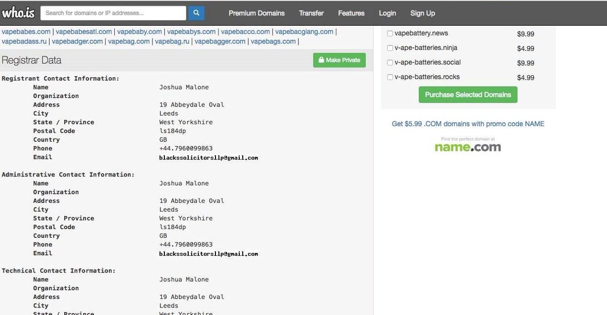Focus the domain search input field
The width and height of the screenshot is (607, 315).
pos(113,13)
